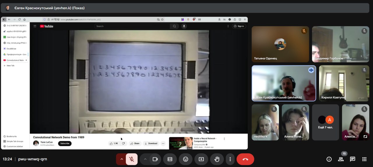The image size is (373, 167).
Task: Open the 'Ещё 7 чел.' participants tile
Action: coord(326,122)
